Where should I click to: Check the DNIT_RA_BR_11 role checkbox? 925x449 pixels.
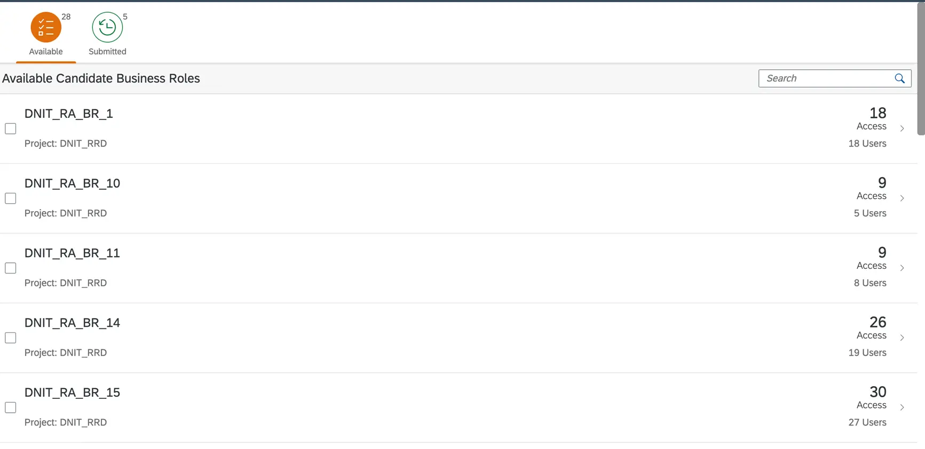click(x=11, y=268)
